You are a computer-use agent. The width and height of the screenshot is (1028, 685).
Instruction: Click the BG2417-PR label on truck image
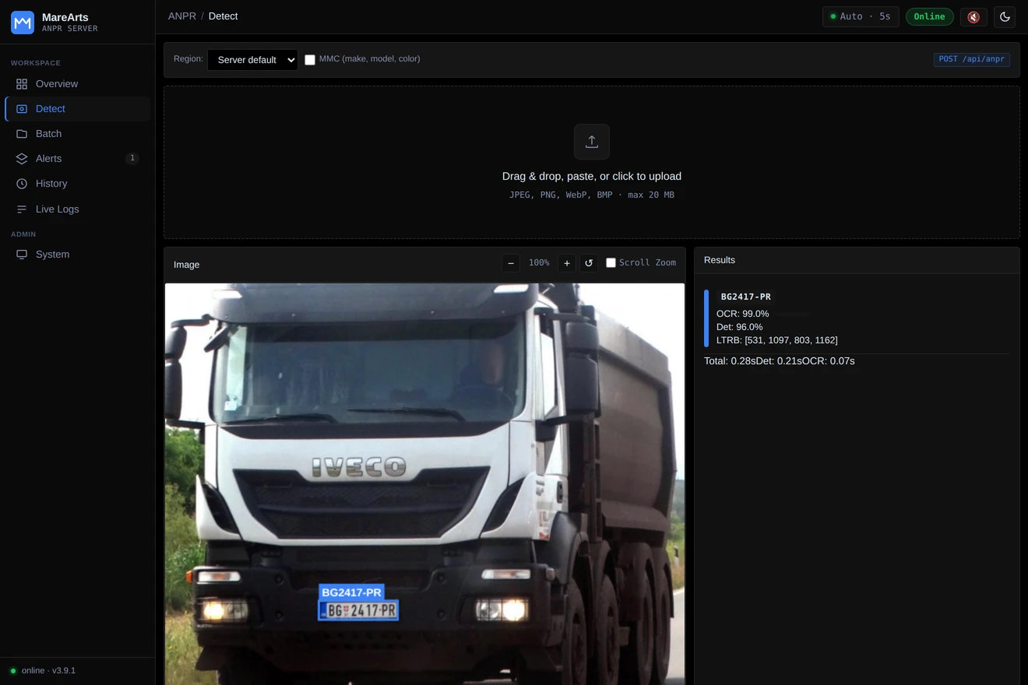click(x=352, y=592)
